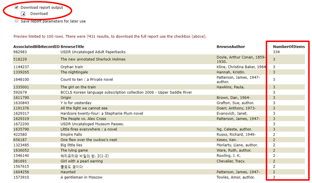Click All the light we cannot see
This screenshot has width=312, height=183.
pyautogui.click(x=84, y=108)
